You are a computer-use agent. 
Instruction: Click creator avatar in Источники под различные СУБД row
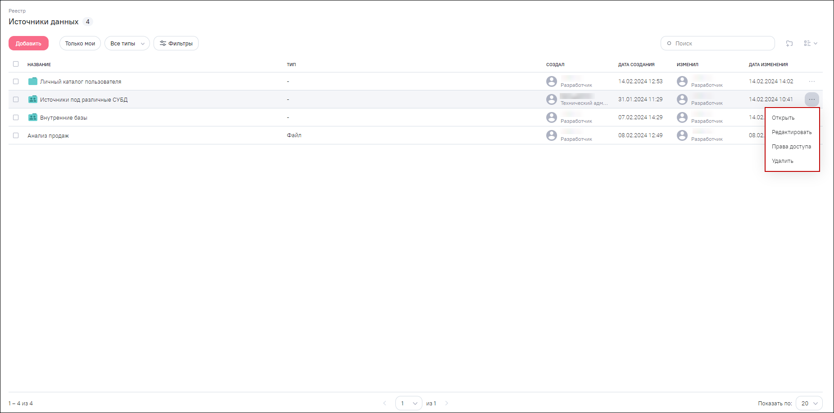pos(552,99)
